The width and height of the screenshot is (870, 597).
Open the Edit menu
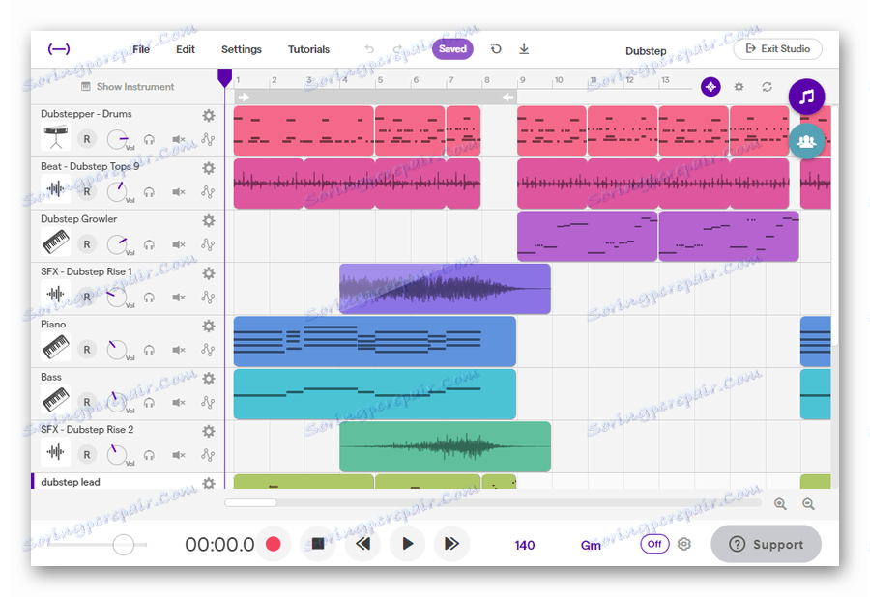pyautogui.click(x=186, y=49)
